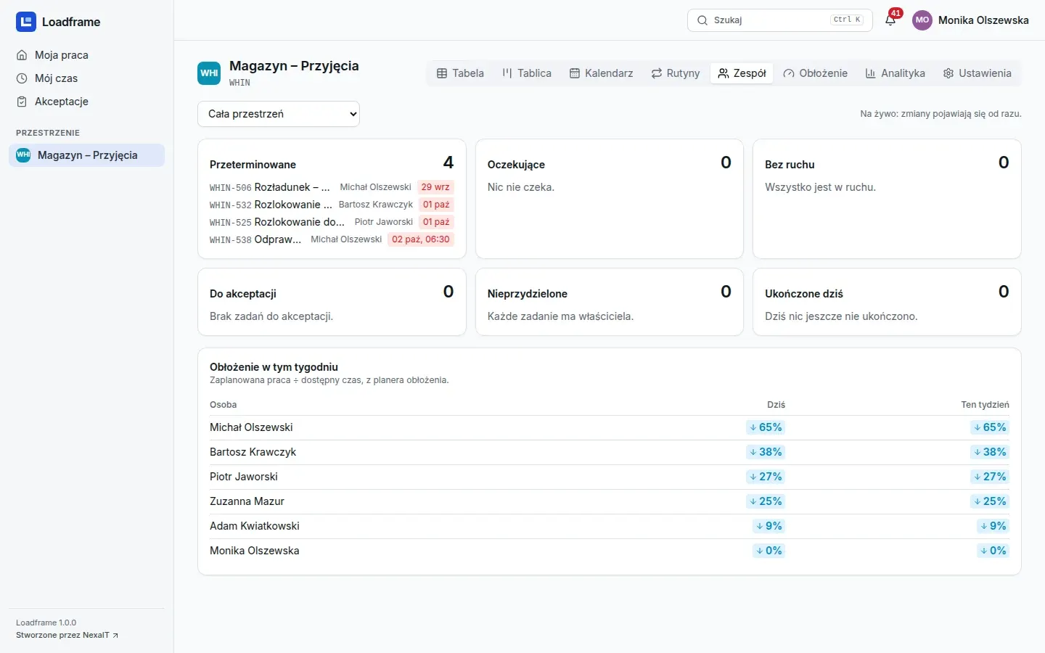This screenshot has height=653, width=1045.
Task: Switch to the Tablica tab
Action: coord(527,73)
